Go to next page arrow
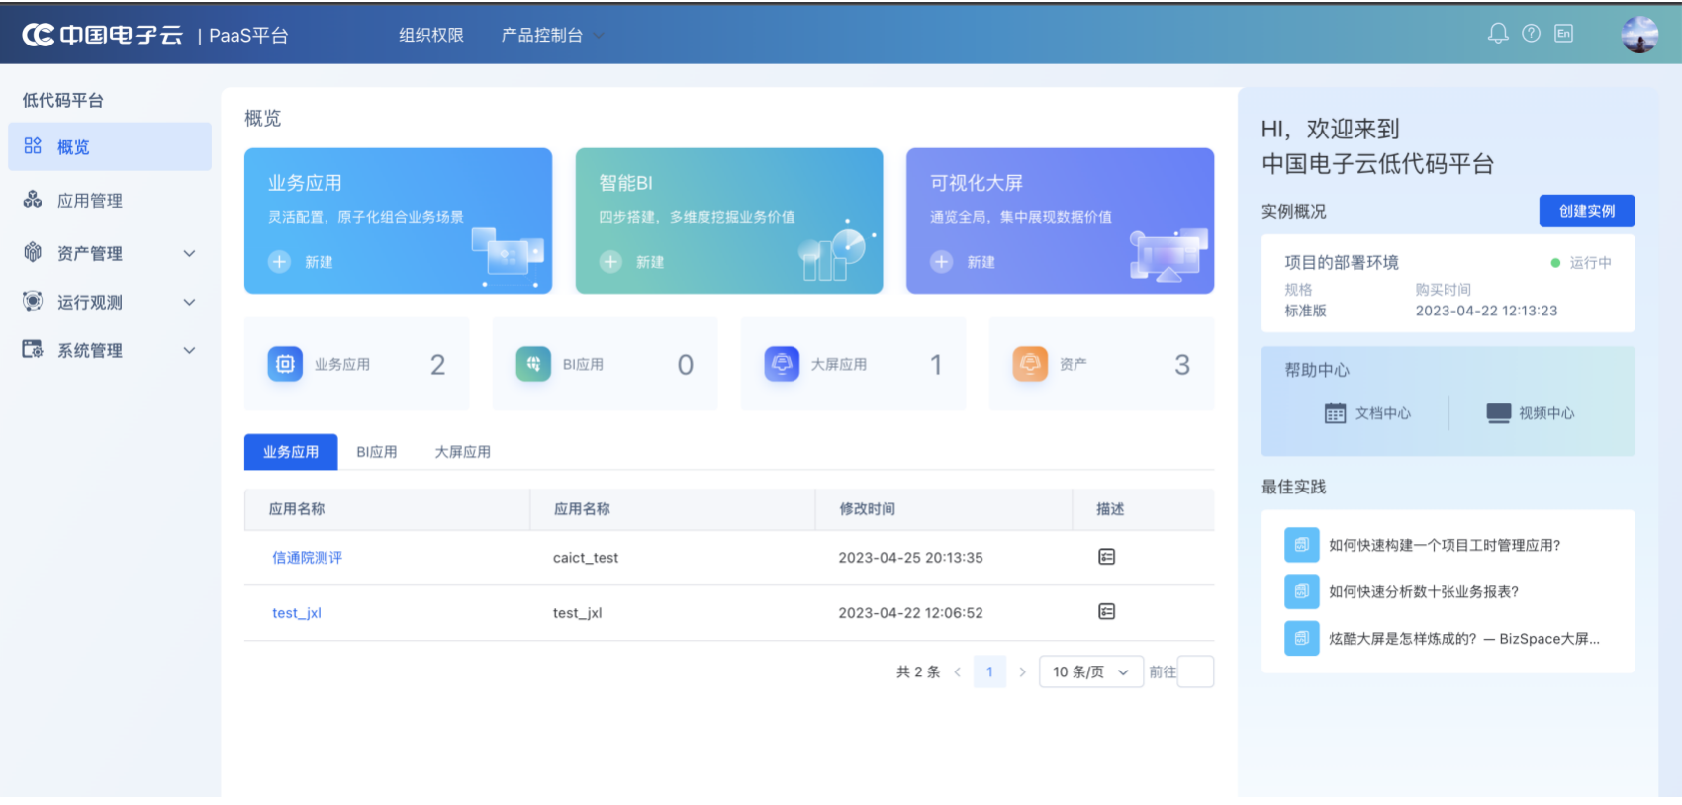Viewport: 1682px width, 805px height. (1022, 671)
